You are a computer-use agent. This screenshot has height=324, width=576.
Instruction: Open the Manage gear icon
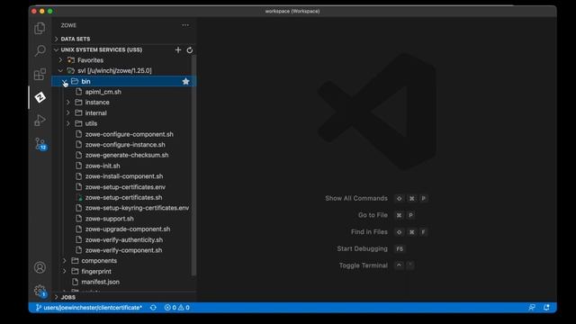pos(40,291)
